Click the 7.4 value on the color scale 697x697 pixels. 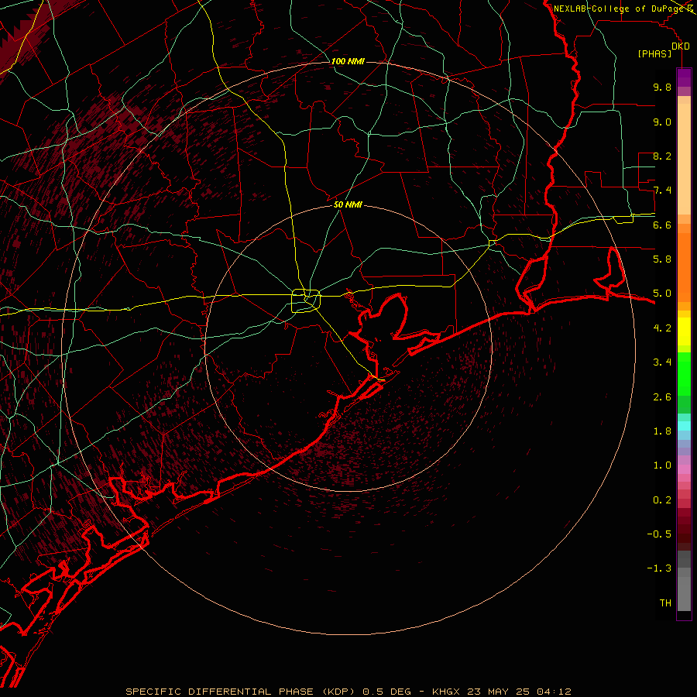click(x=662, y=191)
